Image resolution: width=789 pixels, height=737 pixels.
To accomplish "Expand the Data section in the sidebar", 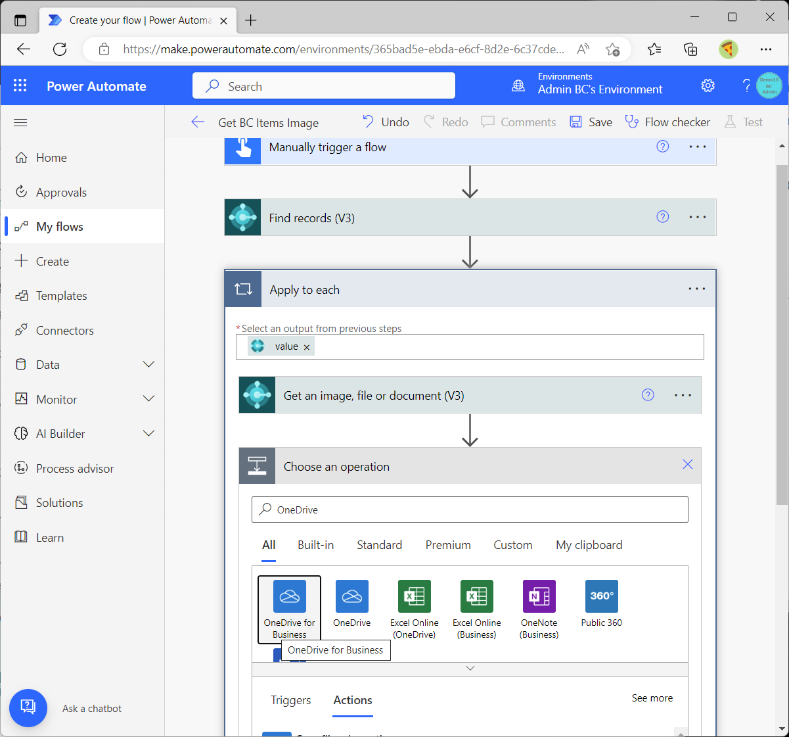I will [x=149, y=364].
